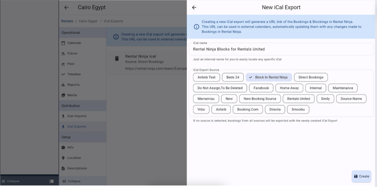This screenshot has width=377, height=187.
Task: Select Source Name chip
Action: (x=351, y=99)
